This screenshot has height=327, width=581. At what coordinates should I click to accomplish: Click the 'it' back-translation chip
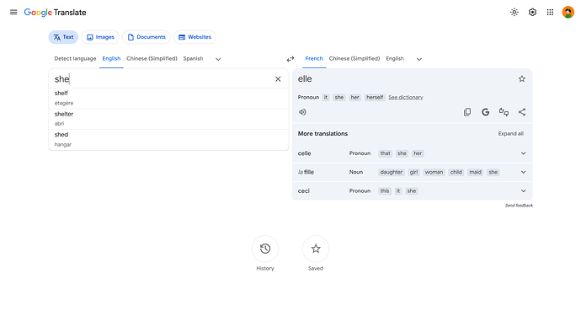pos(326,98)
